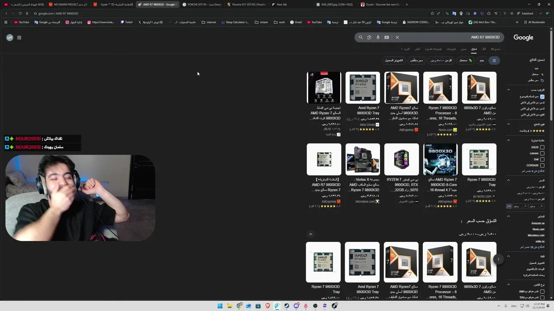Screen dimensions: 554x311
Task: Tick the AM4 socket checkbox
Action: click(542, 292)
